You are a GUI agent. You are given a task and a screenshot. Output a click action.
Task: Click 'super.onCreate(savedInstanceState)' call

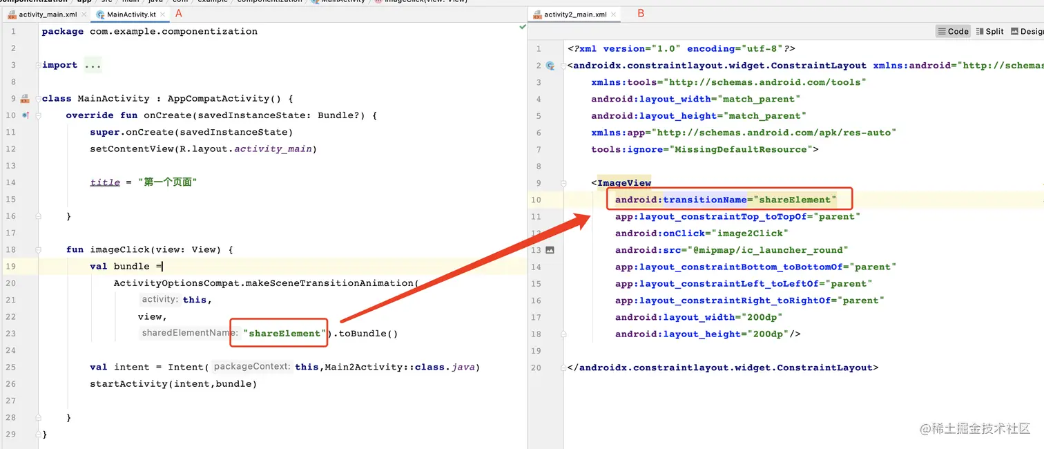(191, 132)
